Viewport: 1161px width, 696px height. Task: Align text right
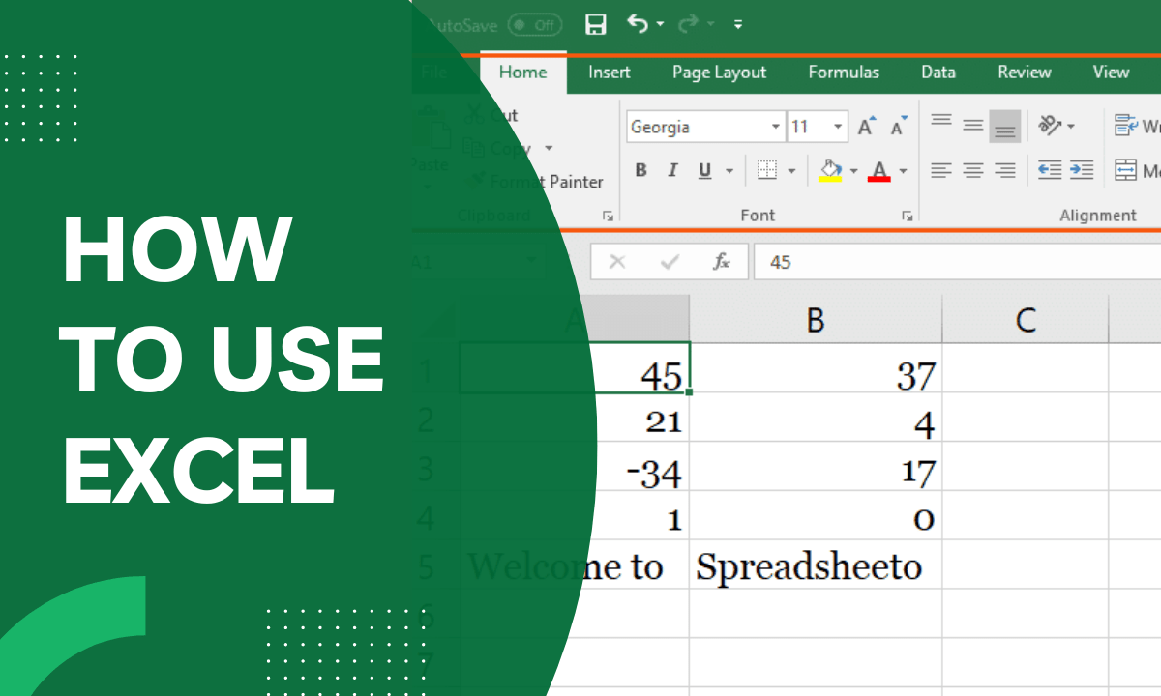coord(1005,170)
